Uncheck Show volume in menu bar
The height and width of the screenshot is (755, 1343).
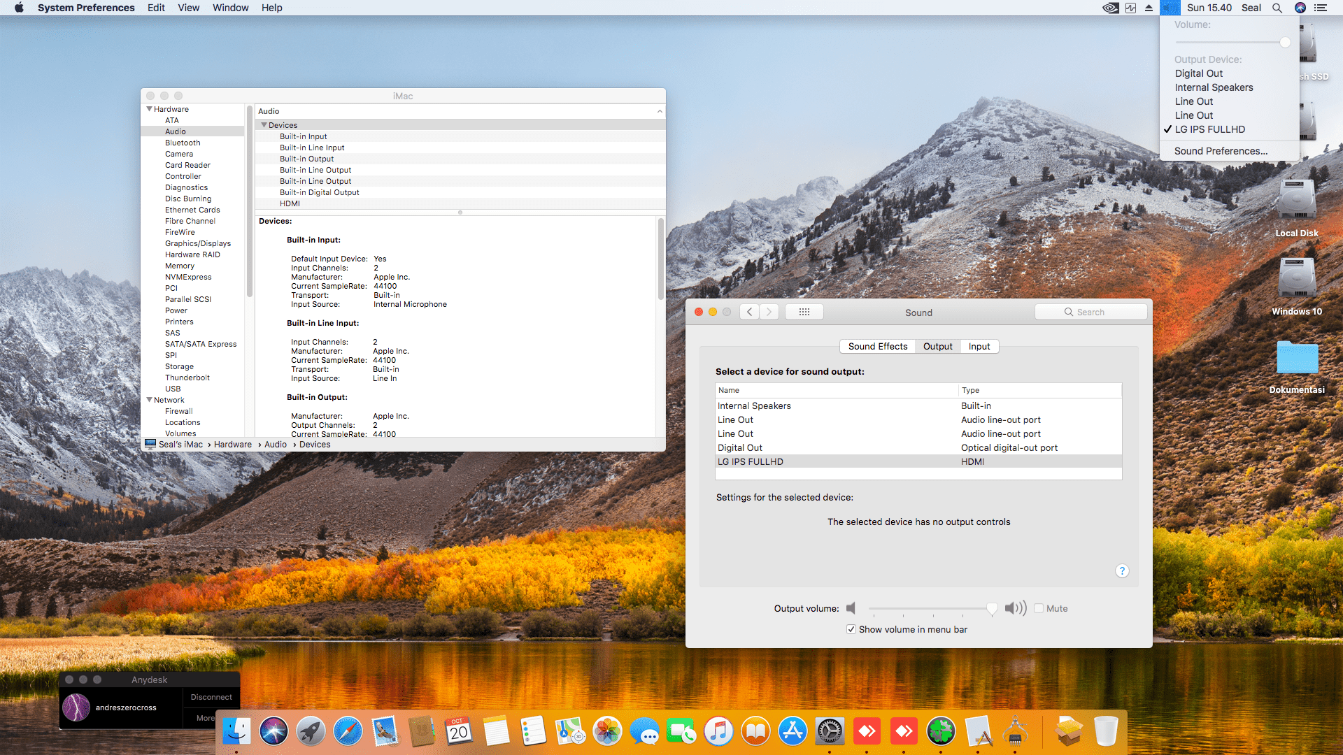(851, 629)
